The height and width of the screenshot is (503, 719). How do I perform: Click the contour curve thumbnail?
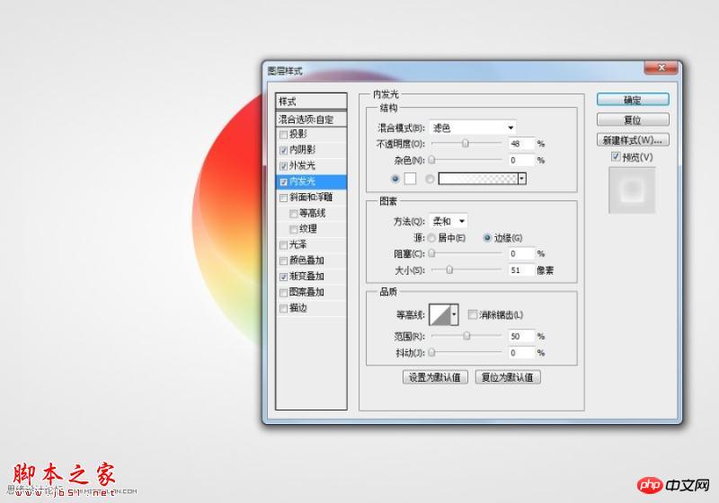click(440, 314)
